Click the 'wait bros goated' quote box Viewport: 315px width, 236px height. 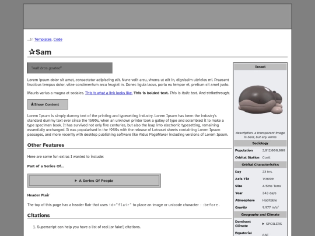point(70,68)
